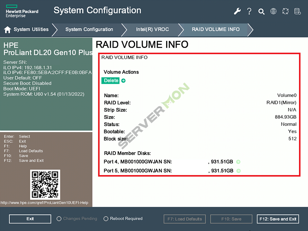Click the Bootable Yes value
This screenshot has height=231, width=308.
click(x=292, y=131)
